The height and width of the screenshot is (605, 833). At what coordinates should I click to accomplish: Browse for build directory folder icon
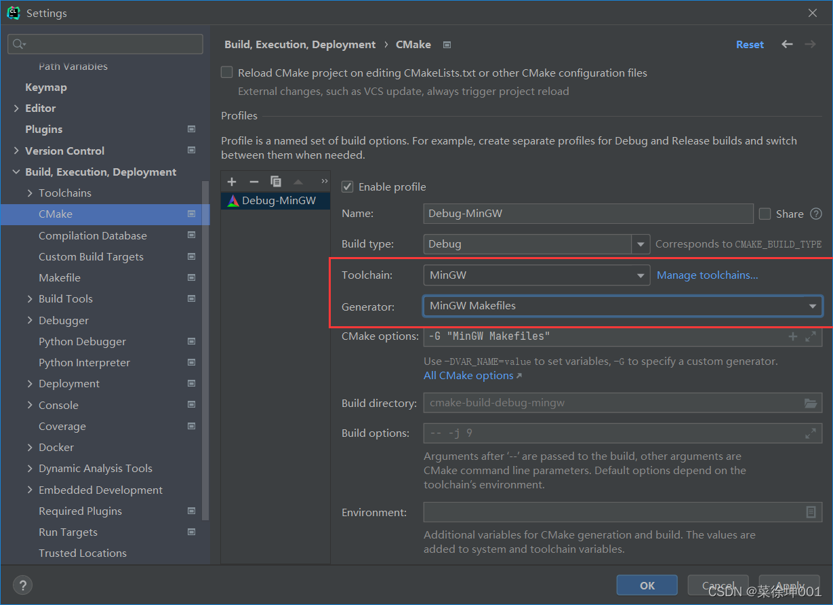point(811,403)
